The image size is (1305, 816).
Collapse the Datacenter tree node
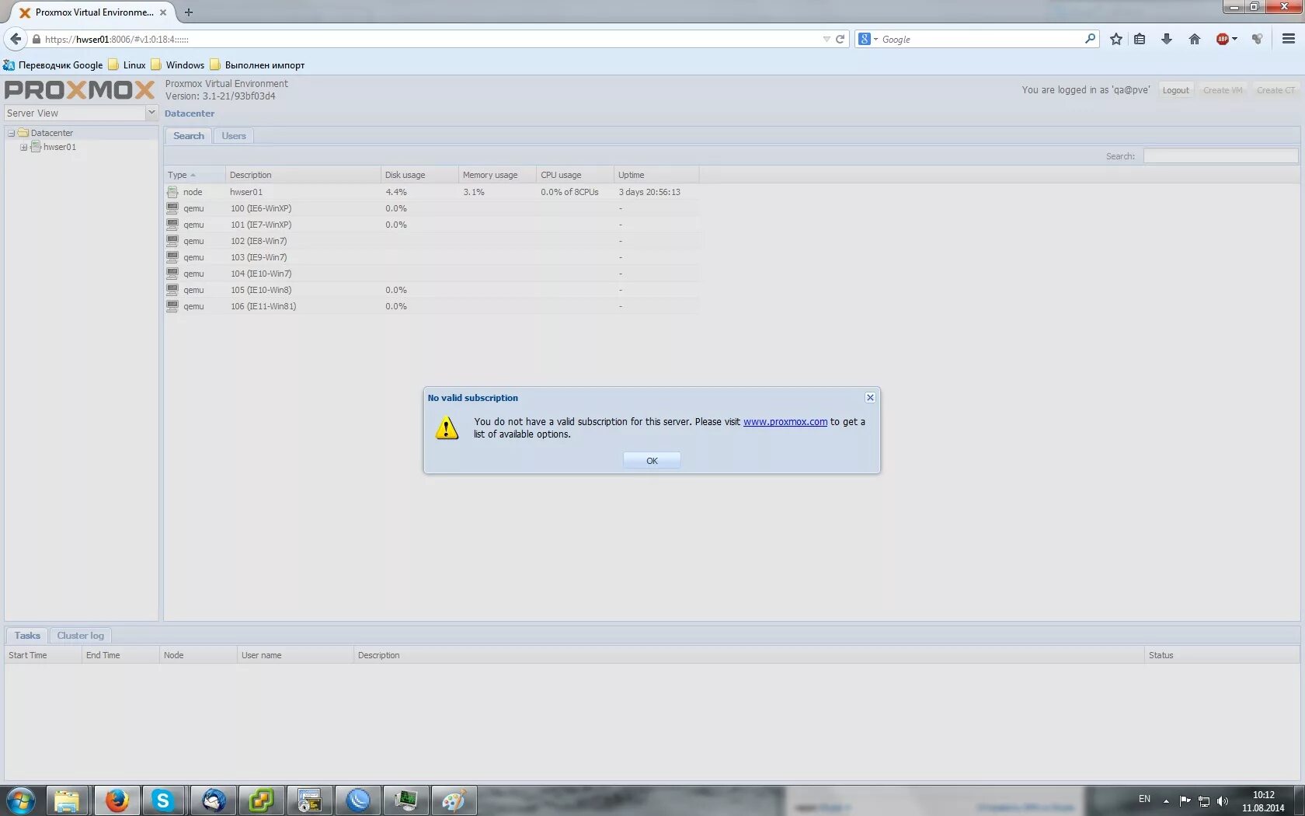pos(12,133)
